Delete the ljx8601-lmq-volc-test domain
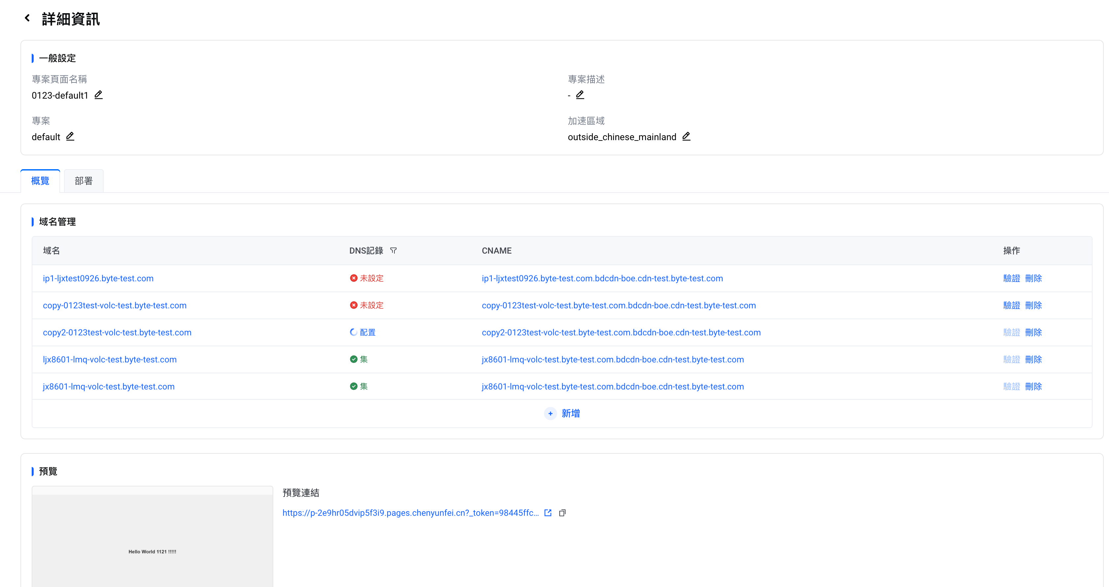This screenshot has height=587, width=1109. 1033,359
